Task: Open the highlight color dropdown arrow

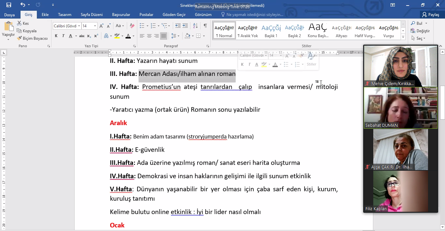Action: [x=122, y=36]
